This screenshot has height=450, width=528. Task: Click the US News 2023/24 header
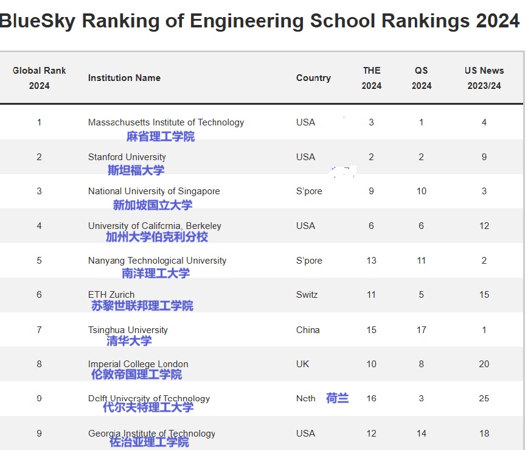coord(484,78)
